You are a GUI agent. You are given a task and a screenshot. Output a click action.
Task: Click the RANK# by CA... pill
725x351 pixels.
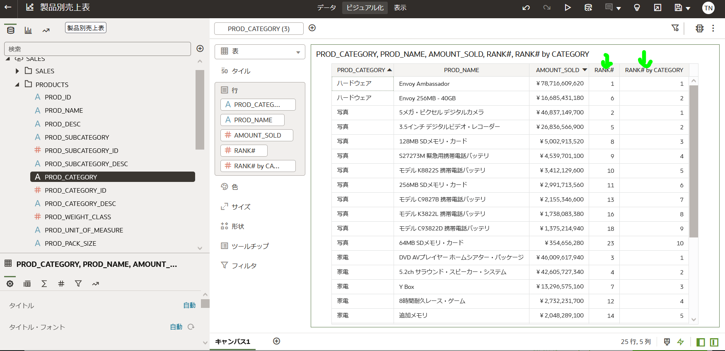(x=258, y=166)
